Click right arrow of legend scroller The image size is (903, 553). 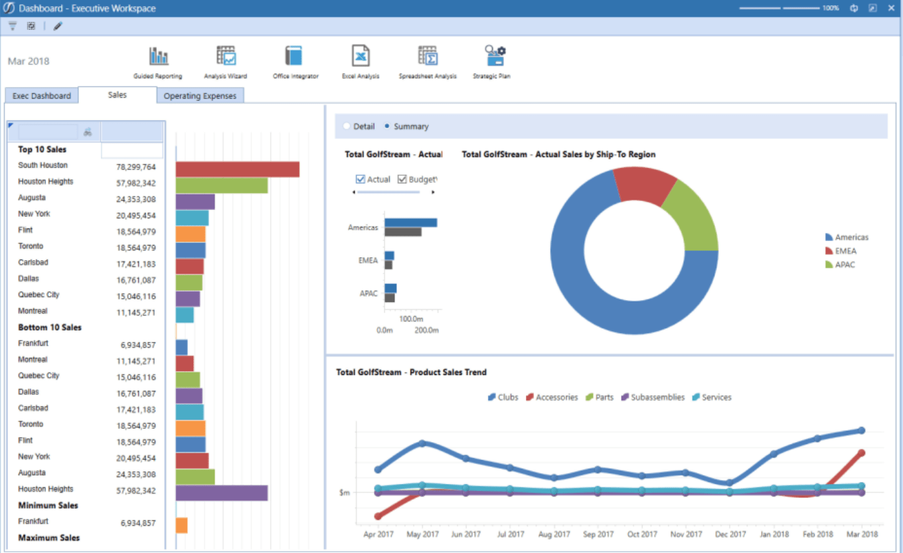click(434, 193)
